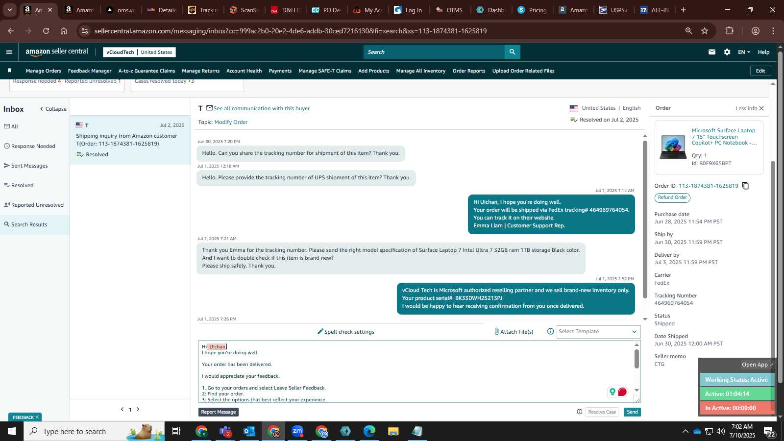
Task: Open the Seller Central hamburger menu
Action: coord(9,52)
